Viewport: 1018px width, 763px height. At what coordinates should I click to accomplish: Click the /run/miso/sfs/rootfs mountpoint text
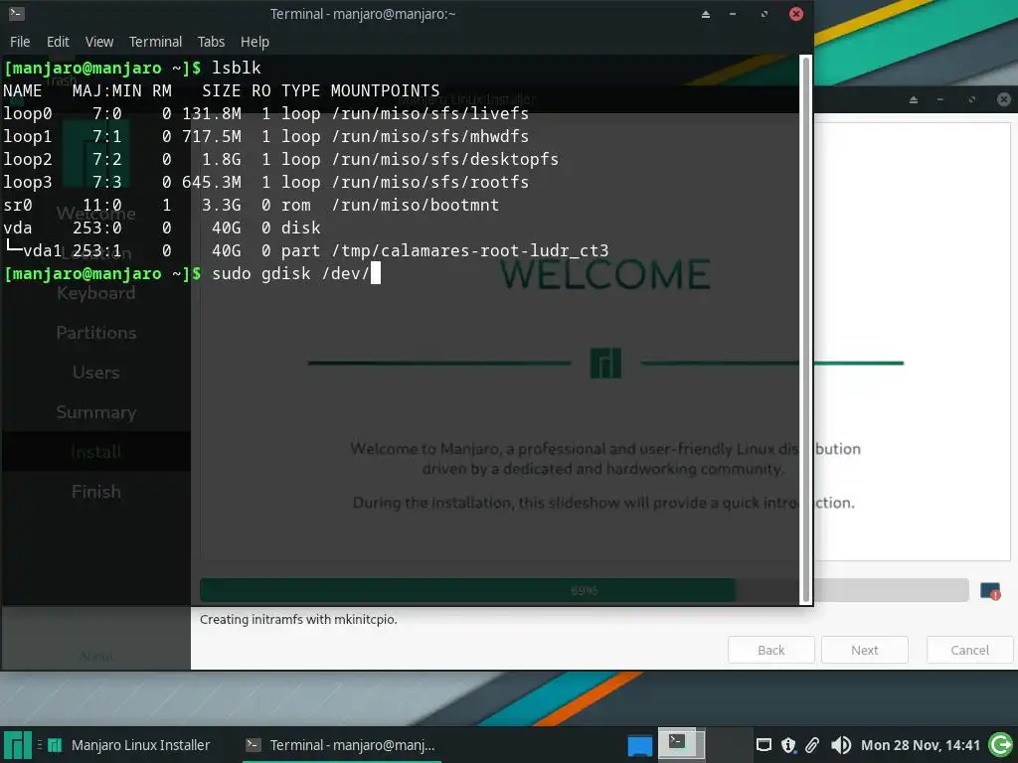[429, 182]
